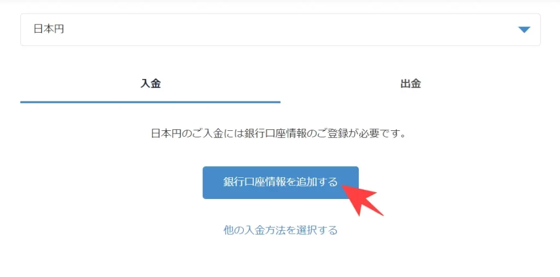
Task: Add bank account info with the blue button
Action: click(x=281, y=182)
